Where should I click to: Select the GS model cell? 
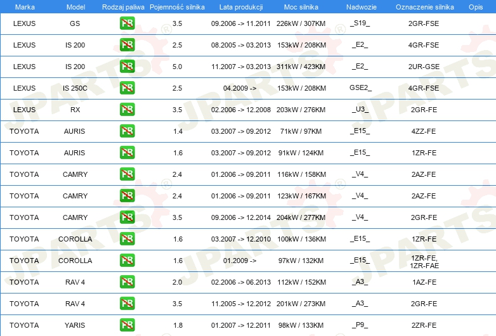(x=75, y=23)
